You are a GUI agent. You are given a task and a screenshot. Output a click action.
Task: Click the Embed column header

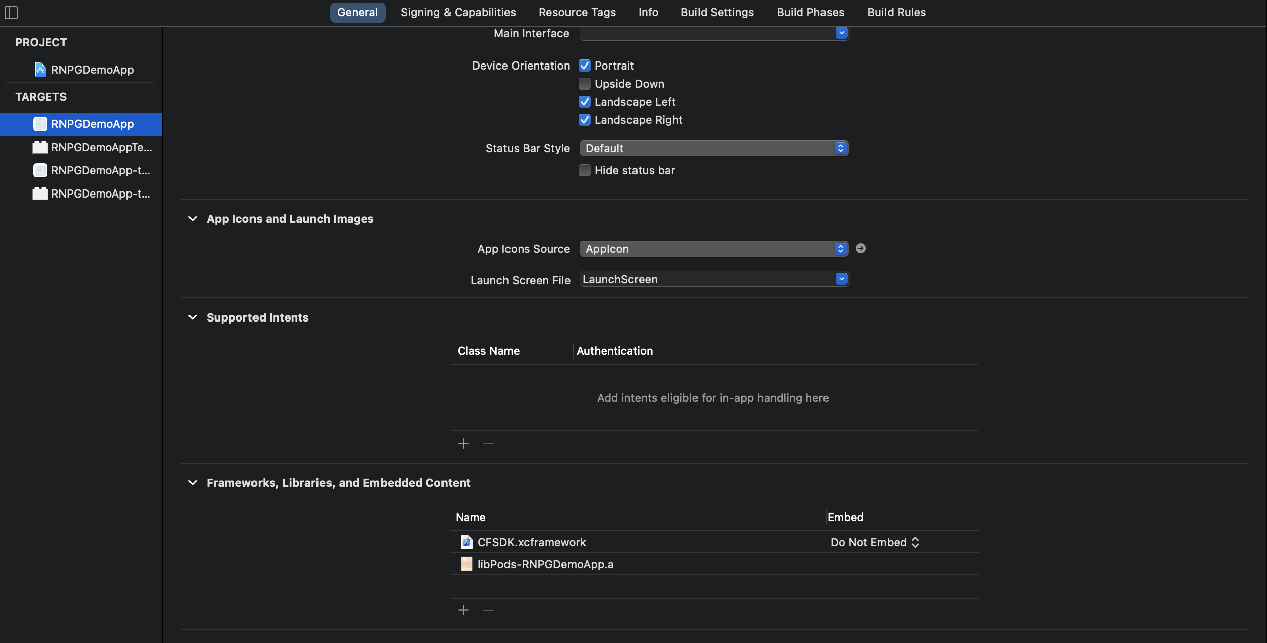point(845,517)
